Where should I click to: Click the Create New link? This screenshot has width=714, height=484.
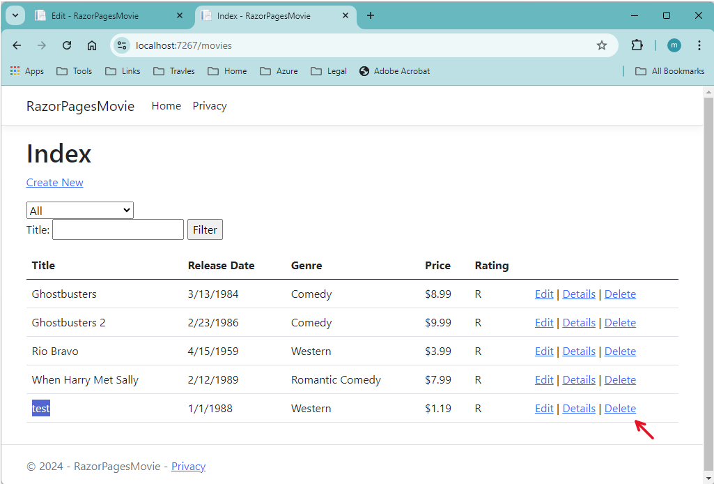55,183
